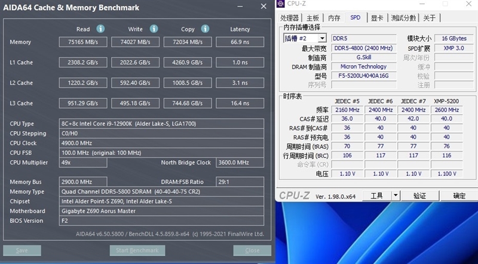The height and width of the screenshot is (264, 478).
Task: Click the JEDEC #5 frequency 2160 MHz
Action: click(x=347, y=110)
